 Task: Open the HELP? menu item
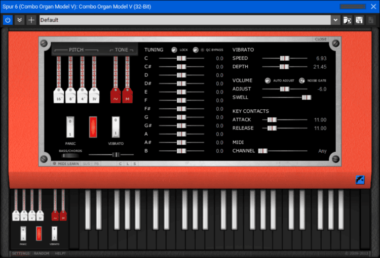[x=60, y=253]
